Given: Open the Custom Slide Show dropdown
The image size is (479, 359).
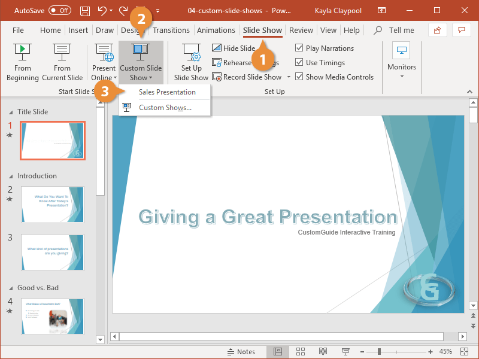Looking at the screenshot, I should [141, 60].
